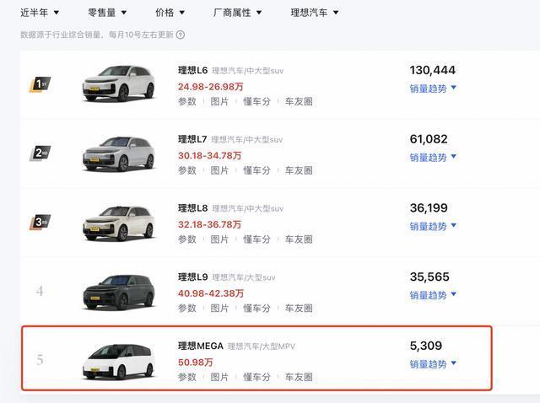Open the 近半年 time range dropdown
Image resolution: width=540 pixels, height=403 pixels.
coord(40,13)
